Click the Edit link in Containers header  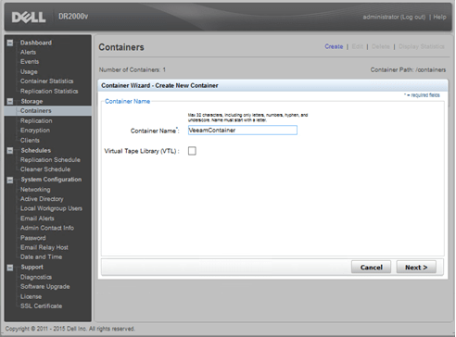point(358,46)
